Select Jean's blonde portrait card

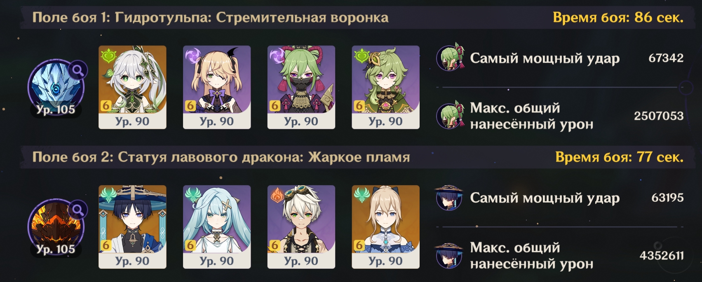pyautogui.click(x=386, y=227)
